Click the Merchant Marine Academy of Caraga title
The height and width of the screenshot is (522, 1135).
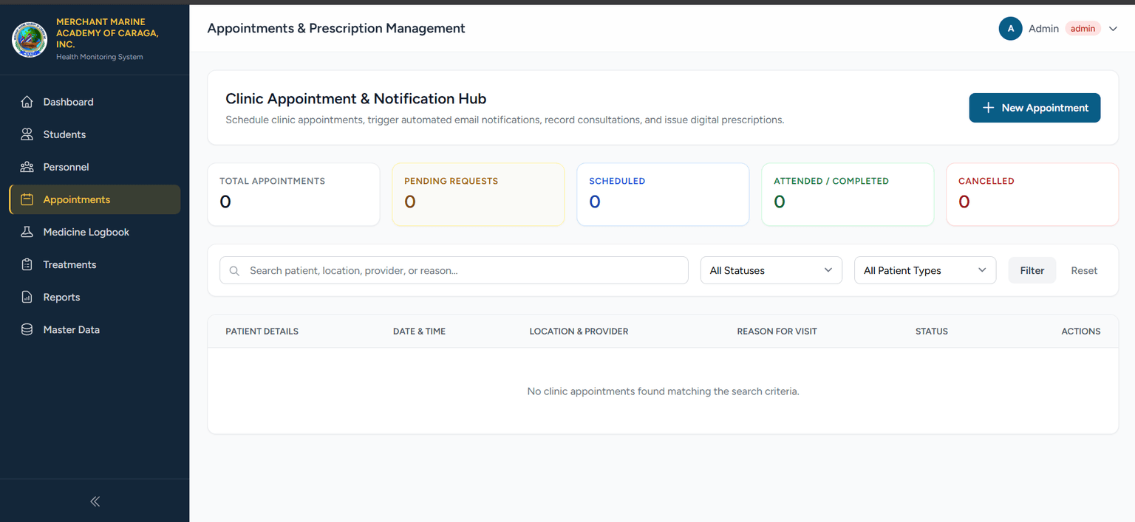coord(107,33)
